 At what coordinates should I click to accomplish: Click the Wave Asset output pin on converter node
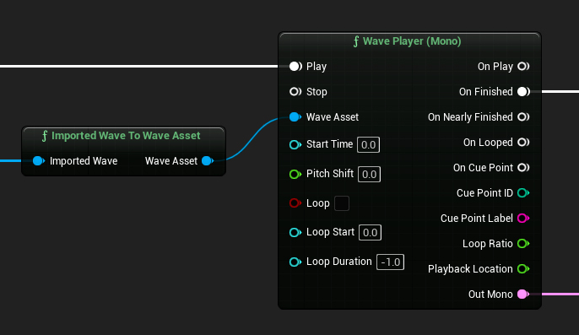pos(208,161)
